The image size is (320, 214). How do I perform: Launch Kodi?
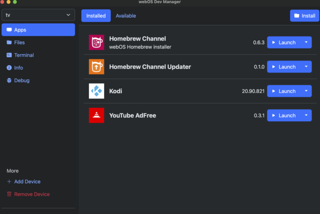coord(284,91)
